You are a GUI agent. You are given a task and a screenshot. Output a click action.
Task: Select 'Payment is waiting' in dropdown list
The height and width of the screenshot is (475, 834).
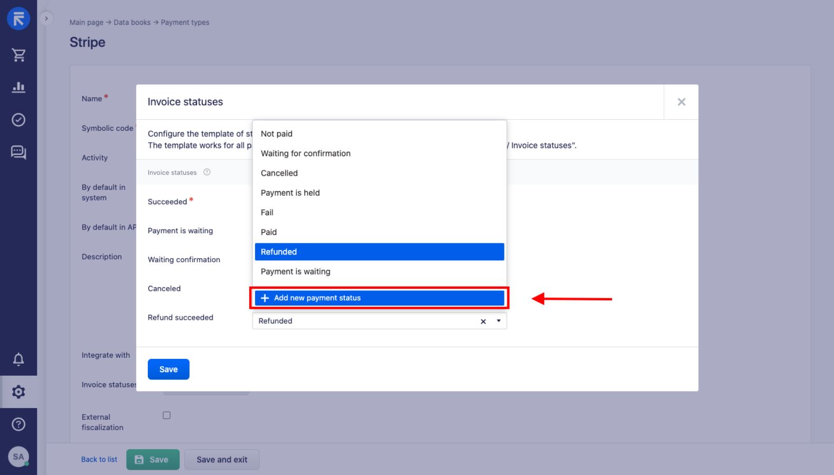(379, 272)
